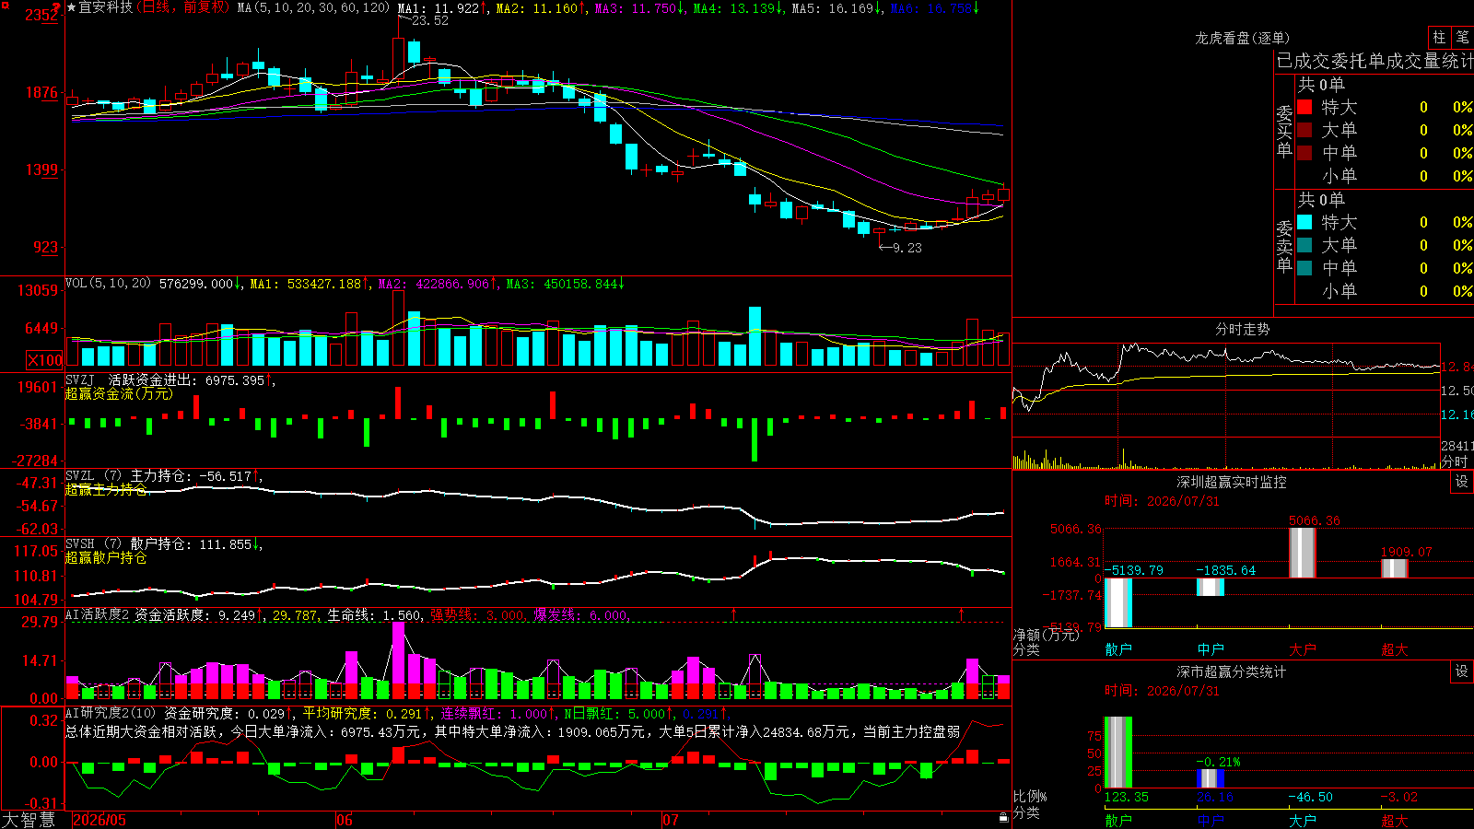The image size is (1474, 829).
Task: Click the MA2: 11.160 readout
Action: click(x=537, y=7)
